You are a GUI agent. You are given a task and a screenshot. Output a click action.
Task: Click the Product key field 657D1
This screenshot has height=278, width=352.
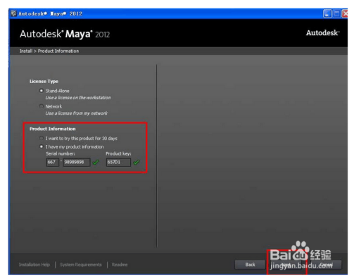pos(118,162)
